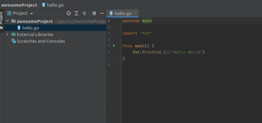Run main function via green gutter arrow

coord(114,46)
